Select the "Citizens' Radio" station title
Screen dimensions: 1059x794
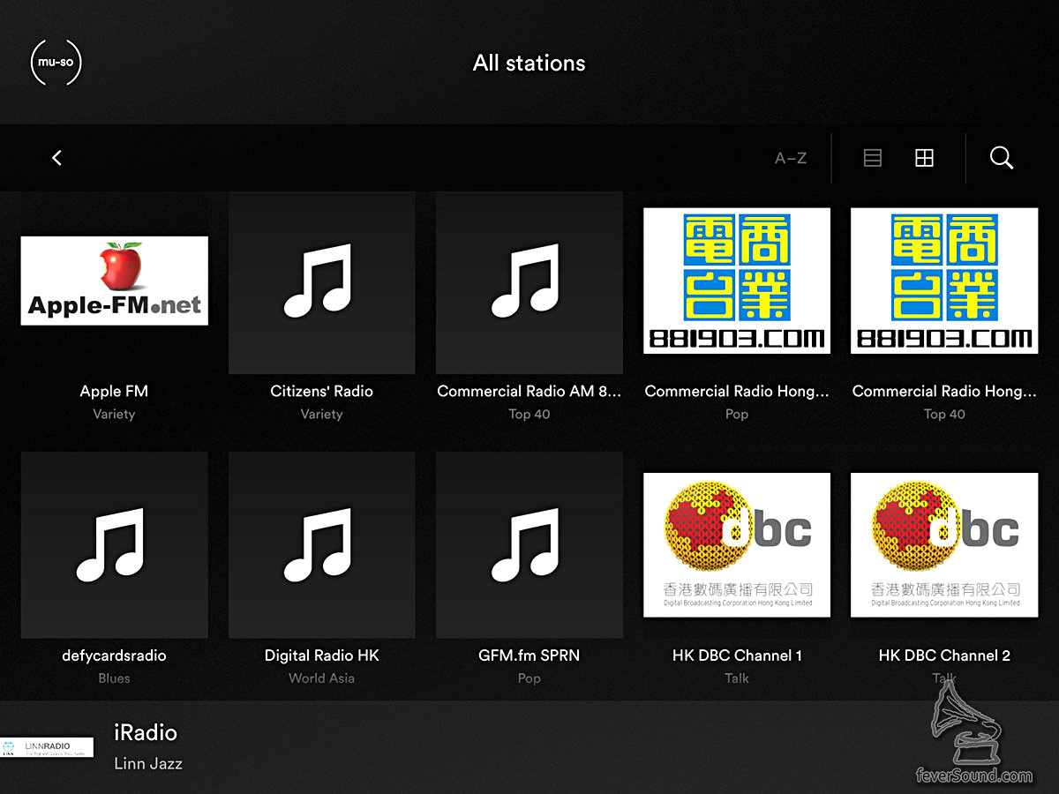(x=322, y=392)
